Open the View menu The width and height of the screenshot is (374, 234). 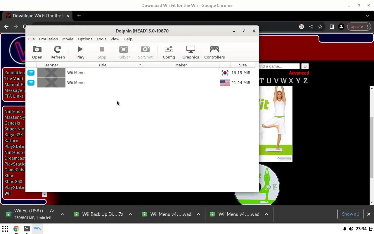[115, 39]
